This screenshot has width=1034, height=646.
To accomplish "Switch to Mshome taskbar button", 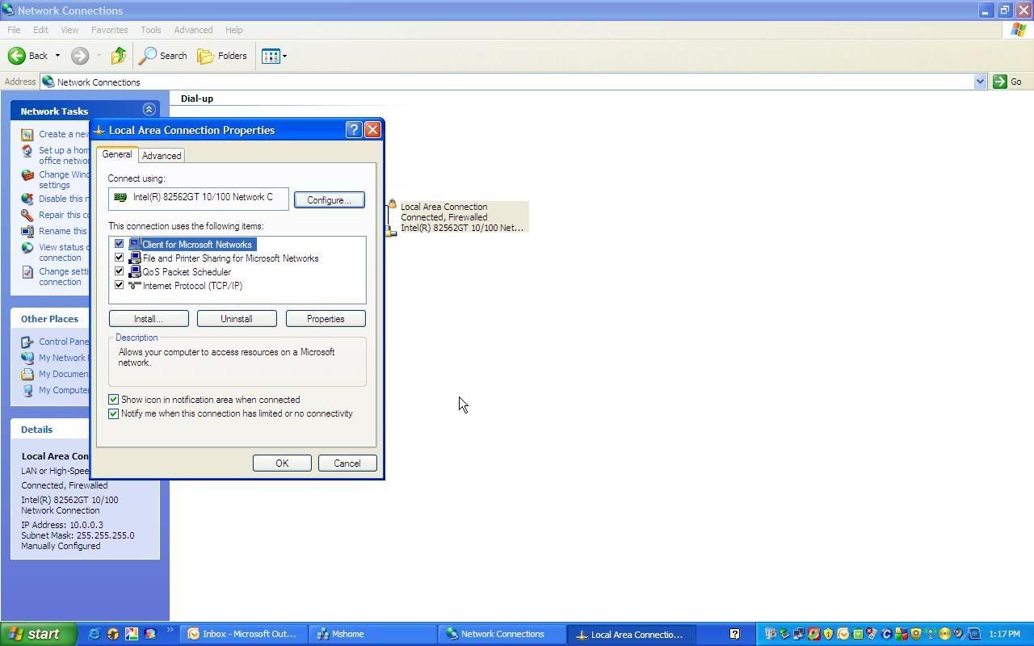I will pyautogui.click(x=372, y=634).
